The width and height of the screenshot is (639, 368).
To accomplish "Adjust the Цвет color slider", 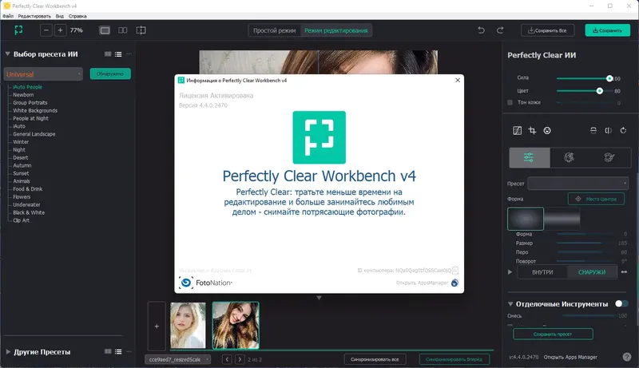I will click(585, 91).
